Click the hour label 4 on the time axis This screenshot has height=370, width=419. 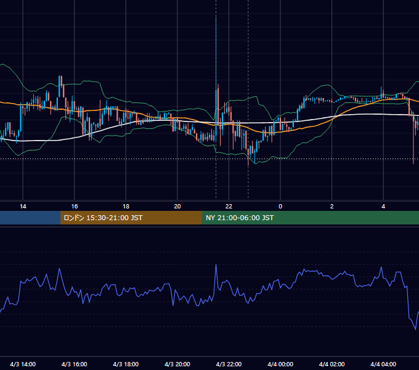click(x=383, y=207)
